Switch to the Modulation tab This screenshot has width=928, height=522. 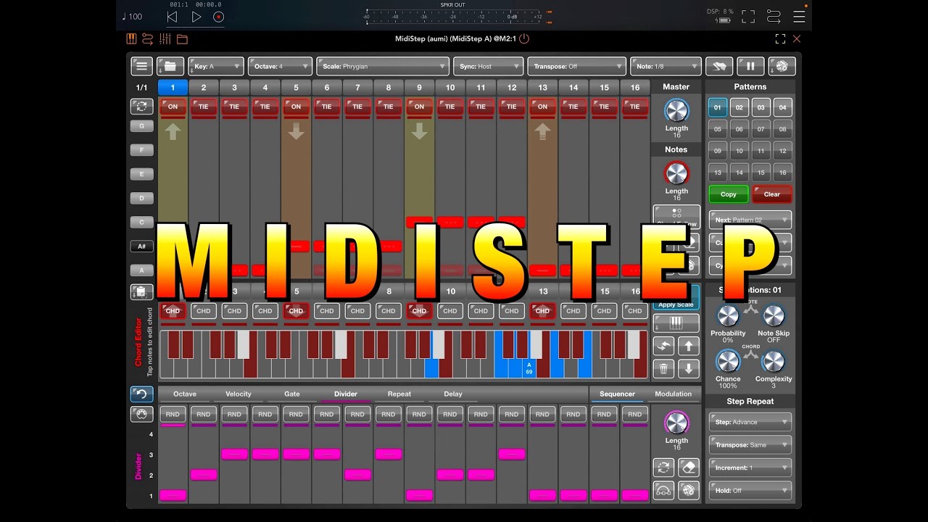point(674,394)
